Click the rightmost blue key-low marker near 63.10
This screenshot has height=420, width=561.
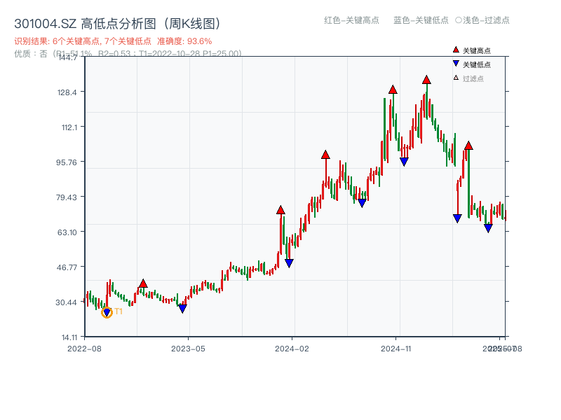488,227
